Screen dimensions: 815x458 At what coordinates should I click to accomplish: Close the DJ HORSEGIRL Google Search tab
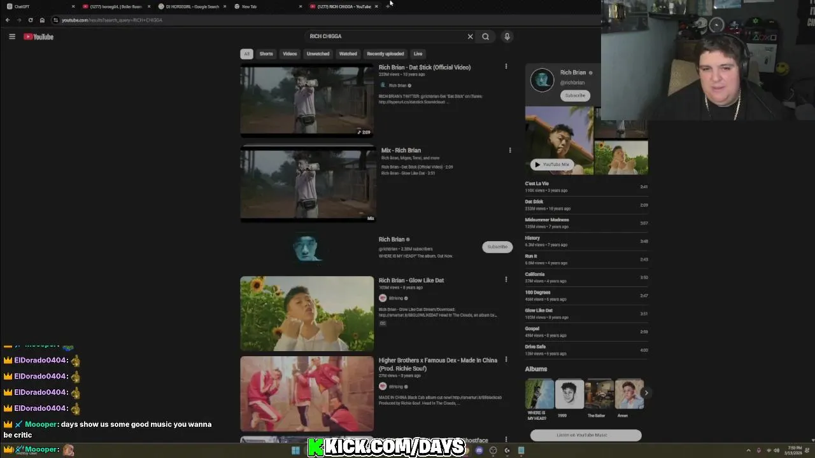(x=225, y=6)
